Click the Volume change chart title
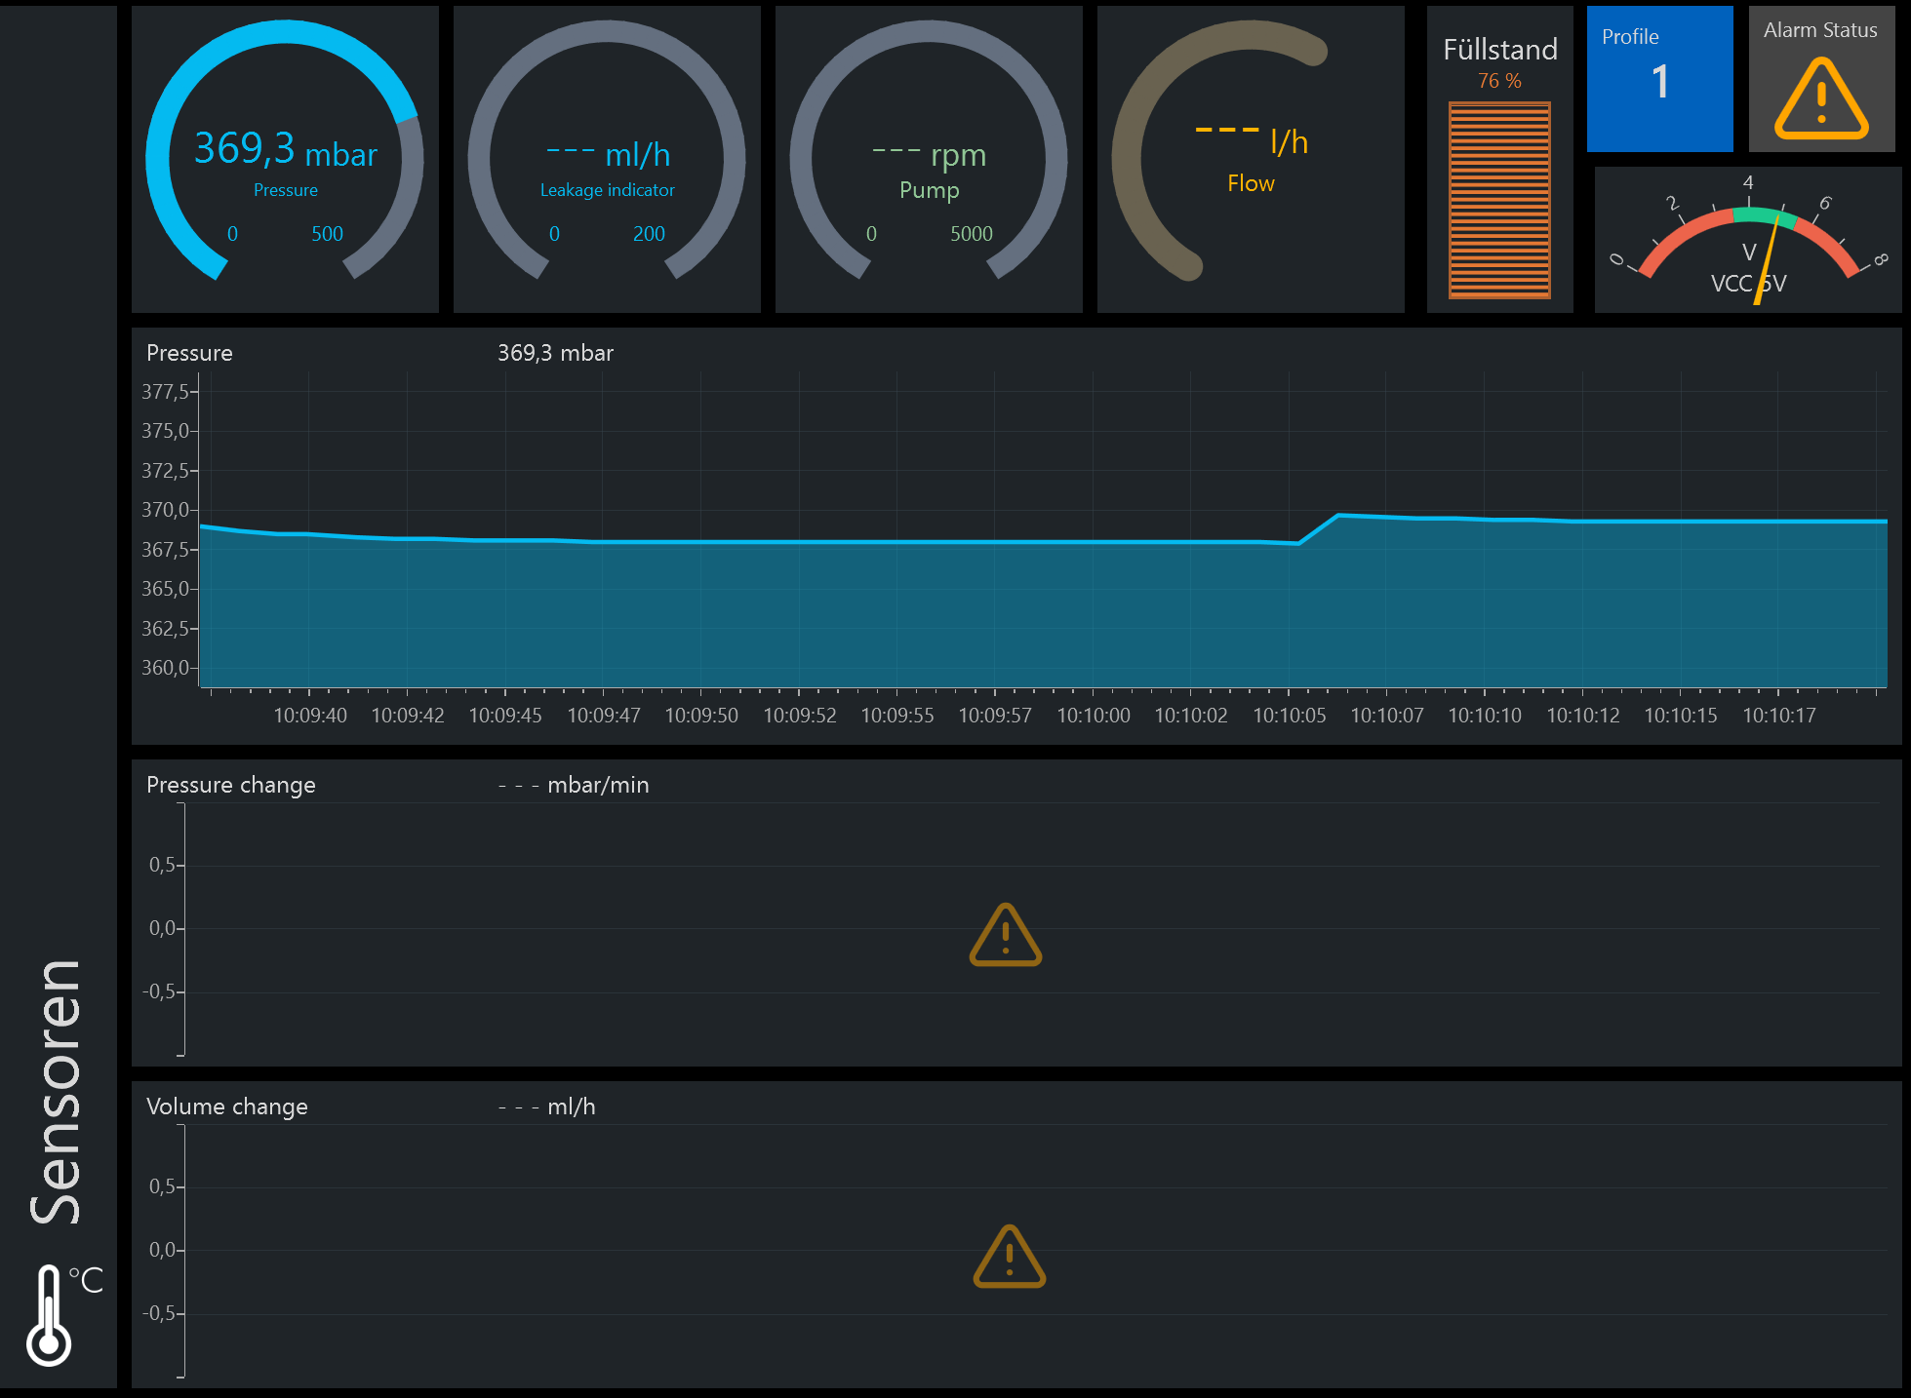 tap(227, 1107)
